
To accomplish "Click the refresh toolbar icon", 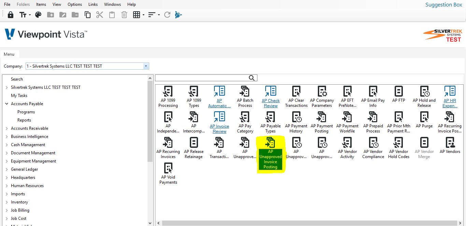I will tap(167, 15).
